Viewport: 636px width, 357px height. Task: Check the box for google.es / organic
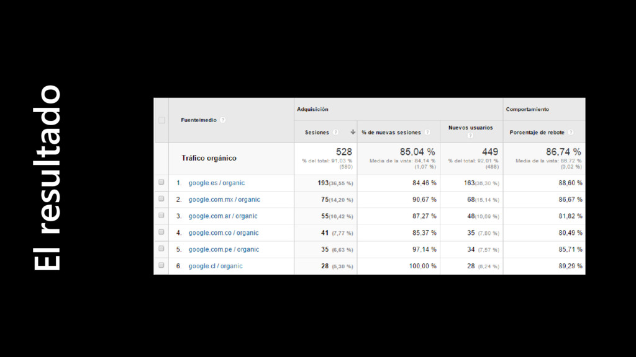coord(161,182)
